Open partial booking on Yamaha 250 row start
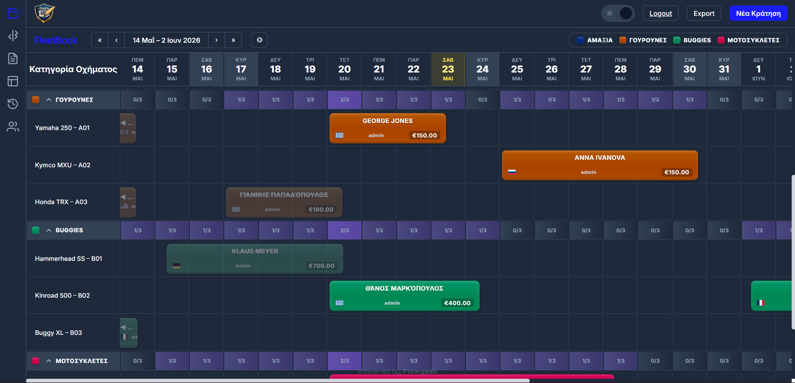The width and height of the screenshot is (795, 383). [128, 128]
